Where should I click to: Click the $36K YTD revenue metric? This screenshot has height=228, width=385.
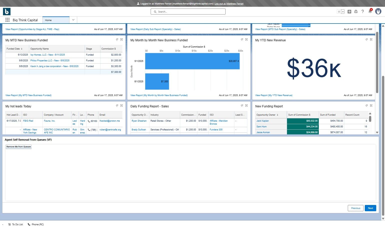point(314,68)
